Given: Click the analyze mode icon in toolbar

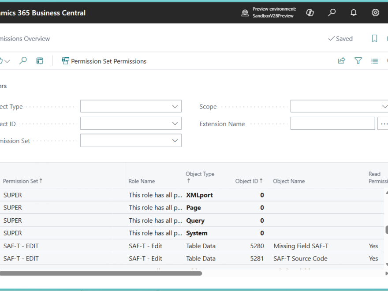Looking at the screenshot, I should click(x=40, y=61).
